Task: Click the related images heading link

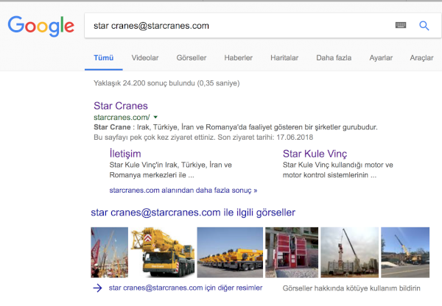Action: click(193, 213)
